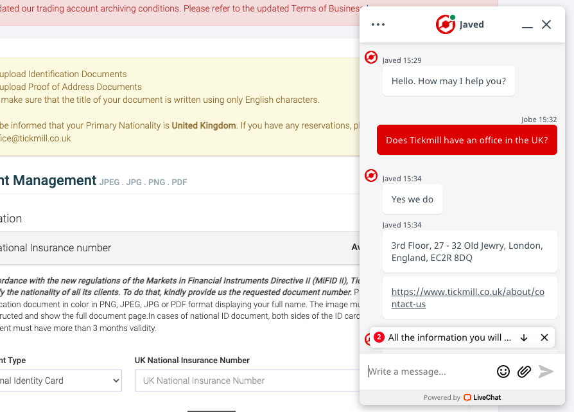Viewport: 574px width, 412px height.
Task: Open the LiveChat powered-by link
Action: 482,397
